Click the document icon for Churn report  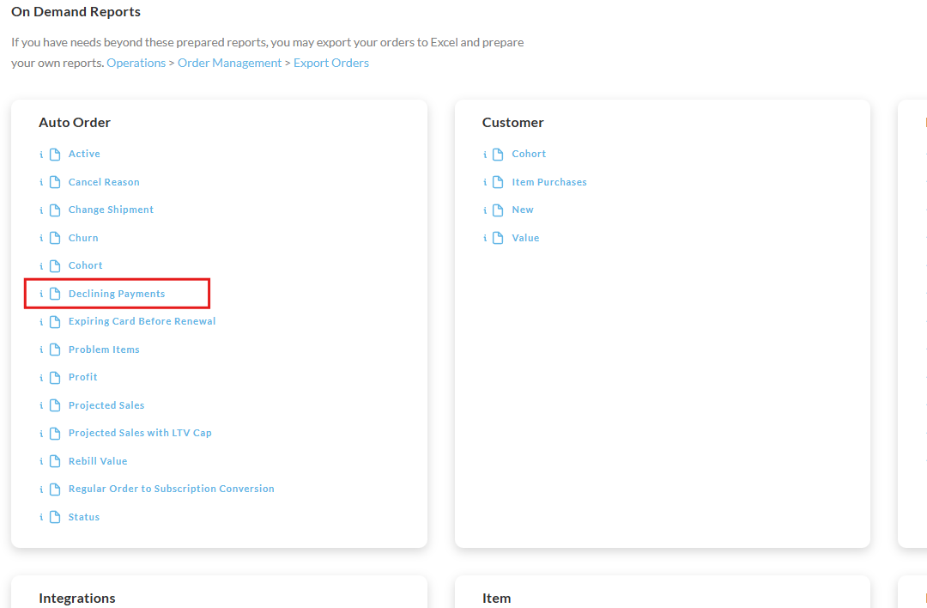pos(55,238)
